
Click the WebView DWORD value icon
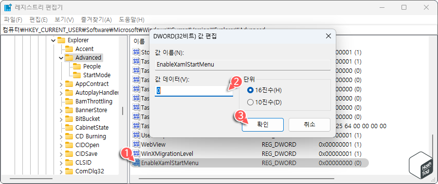pos(136,145)
